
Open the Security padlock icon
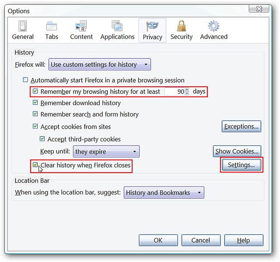click(x=181, y=26)
